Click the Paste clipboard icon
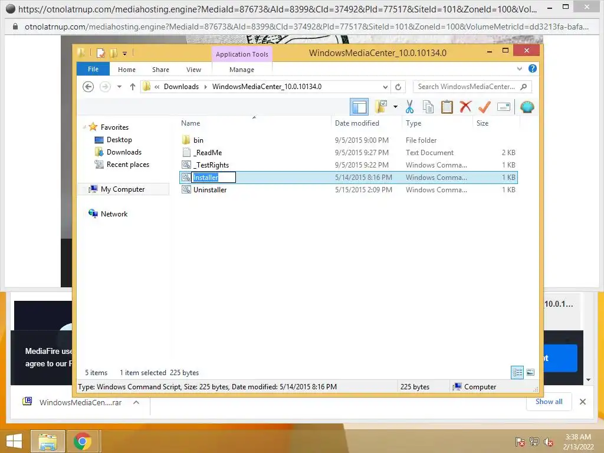Screen dimensions: 604x453 pos(447,107)
